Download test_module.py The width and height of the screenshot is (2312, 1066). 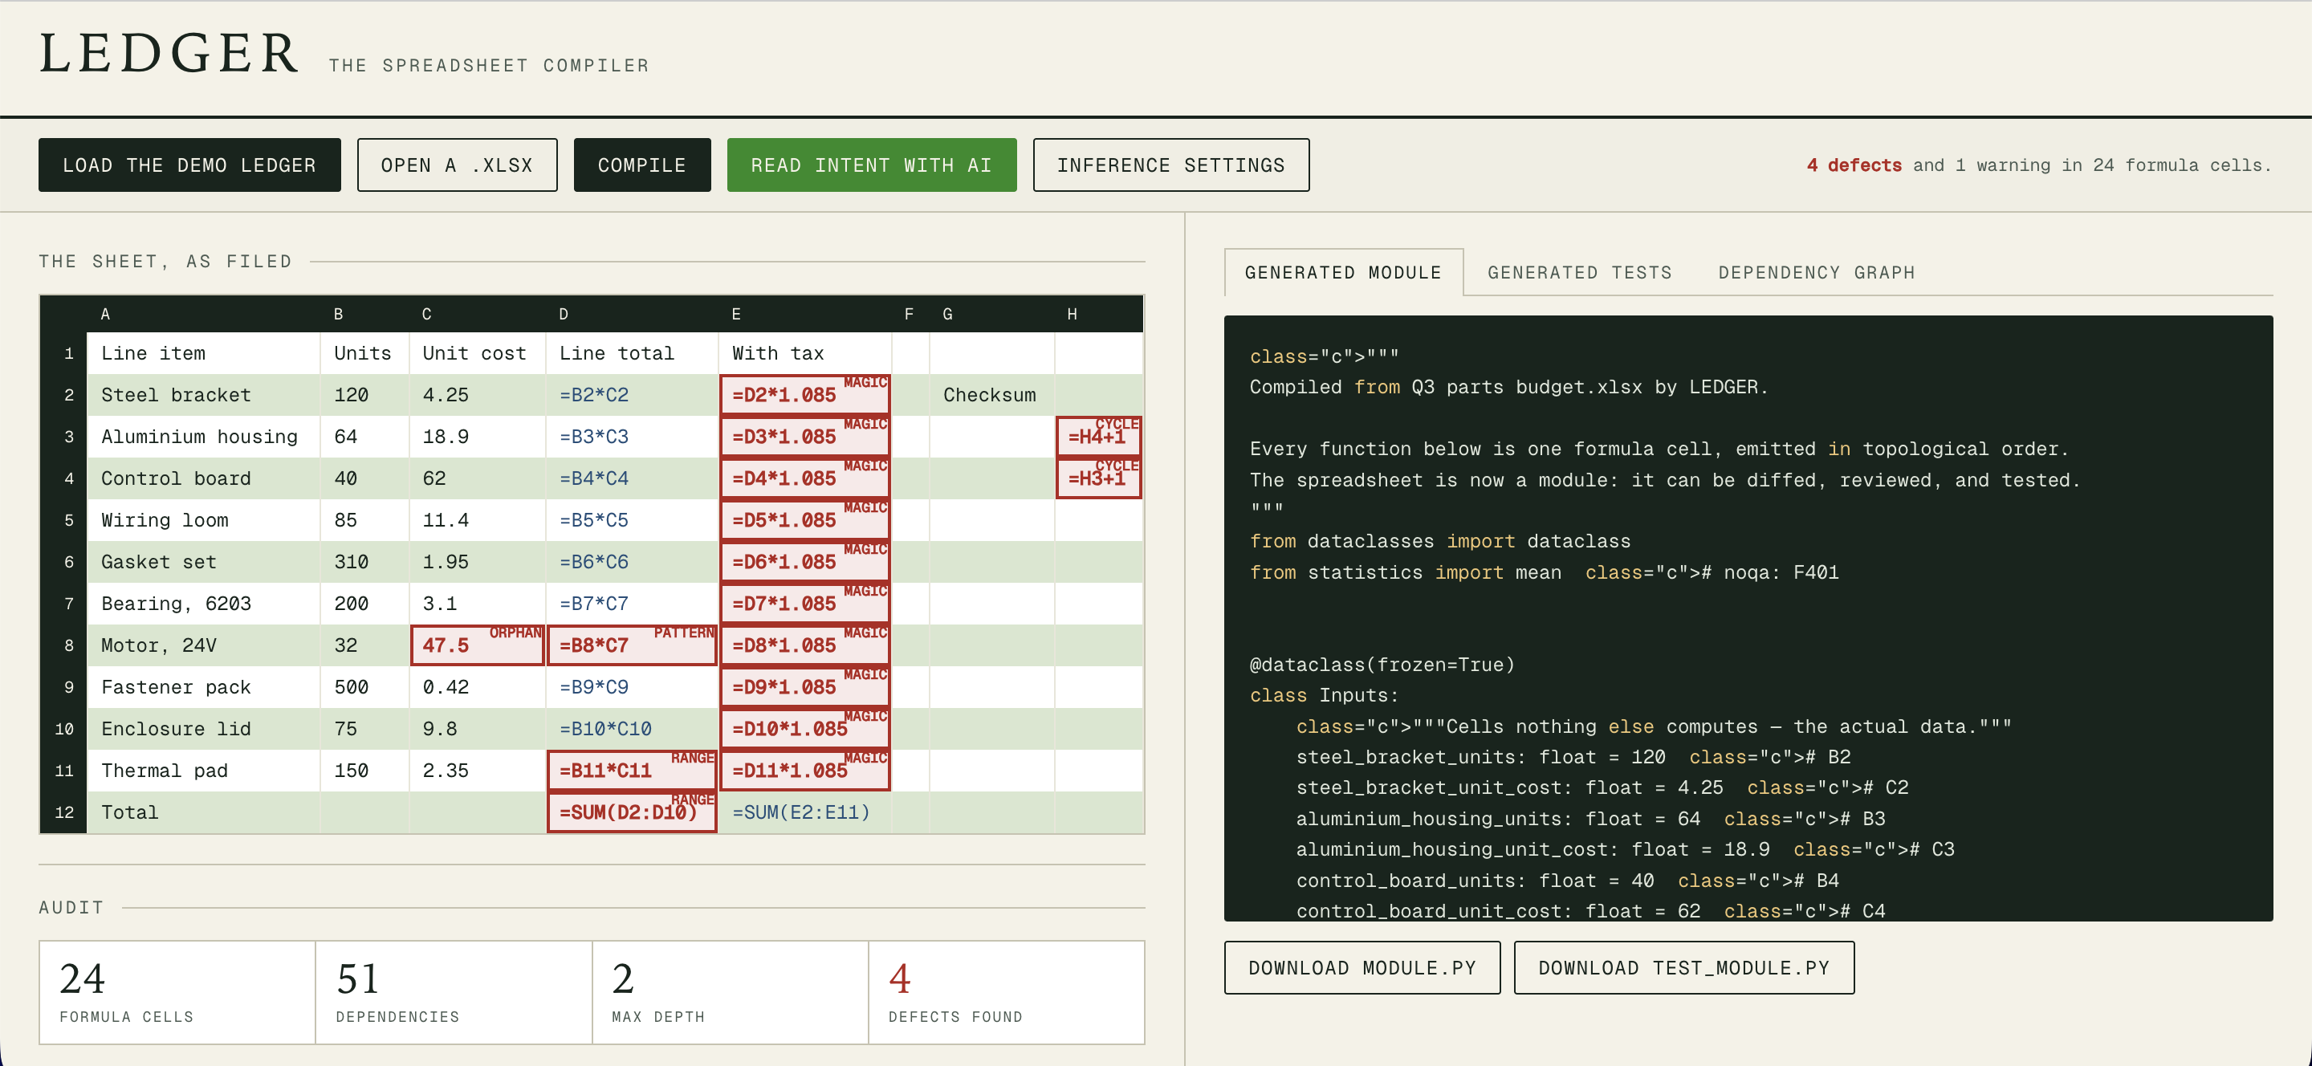[1683, 967]
